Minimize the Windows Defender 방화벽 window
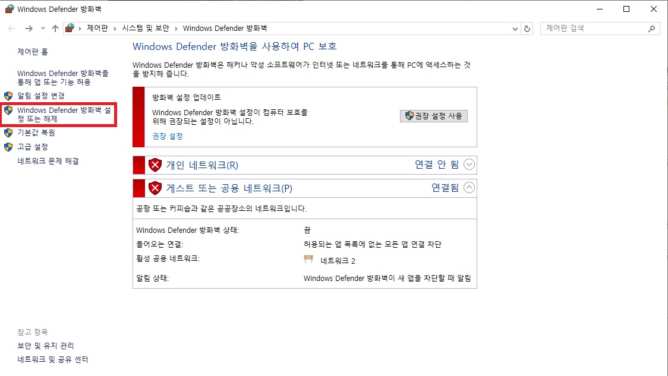Image resolution: width=668 pixels, height=376 pixels. [600, 9]
